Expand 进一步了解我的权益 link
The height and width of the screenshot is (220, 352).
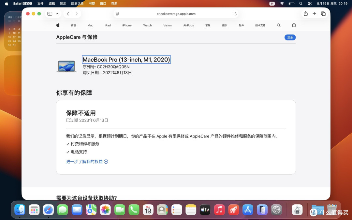click(x=87, y=162)
